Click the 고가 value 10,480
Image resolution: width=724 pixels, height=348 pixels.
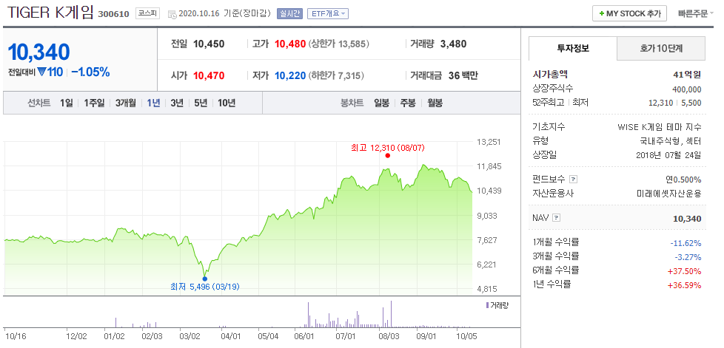pos(290,44)
